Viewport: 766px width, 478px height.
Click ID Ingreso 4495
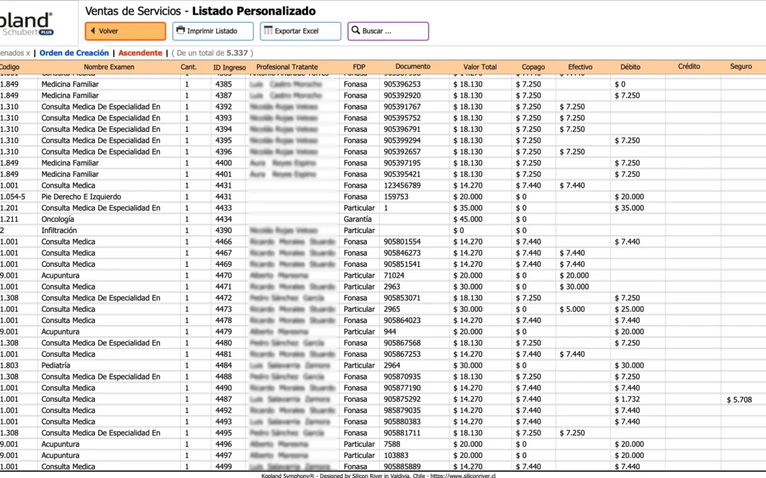pos(223,433)
